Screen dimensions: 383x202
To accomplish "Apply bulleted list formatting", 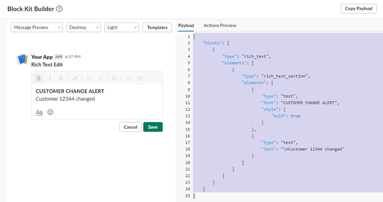I will [100, 79].
